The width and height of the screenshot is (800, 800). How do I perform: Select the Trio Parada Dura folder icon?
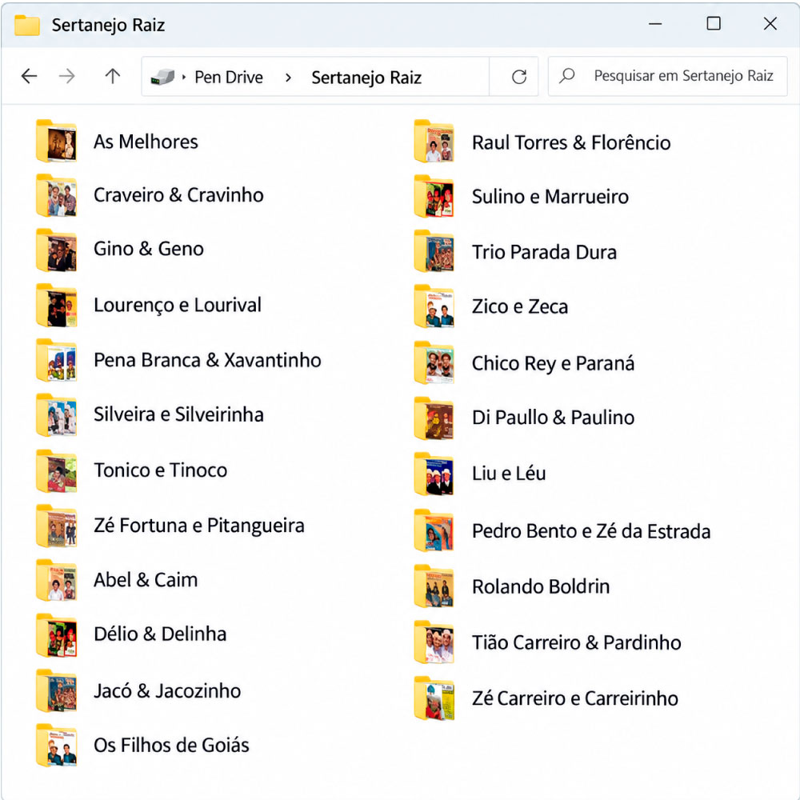pos(434,251)
